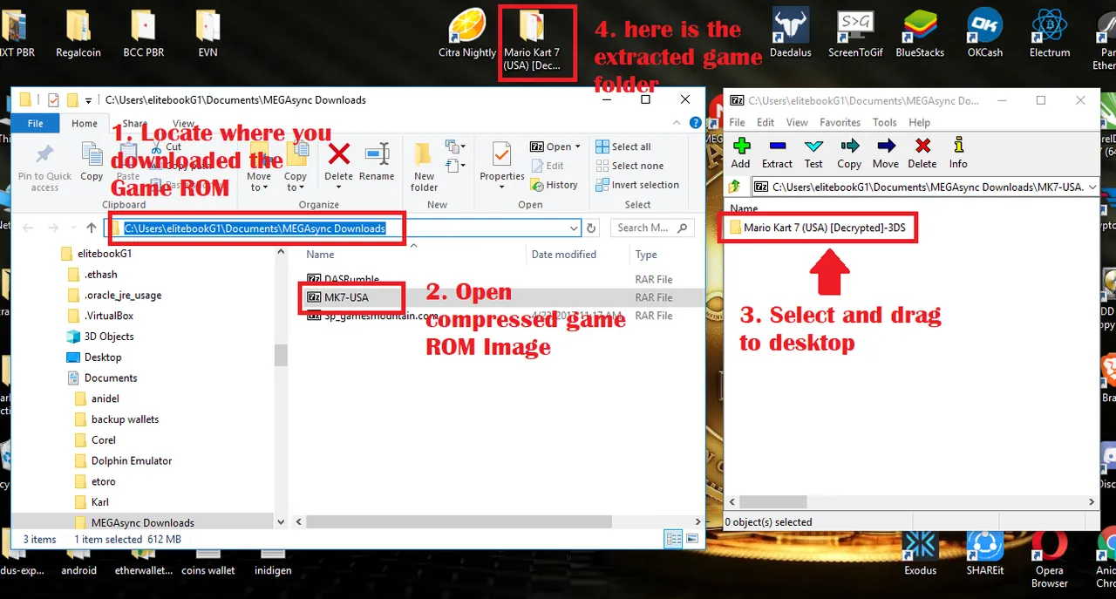
Task: Open the File tab in Explorer
Action: (36, 124)
